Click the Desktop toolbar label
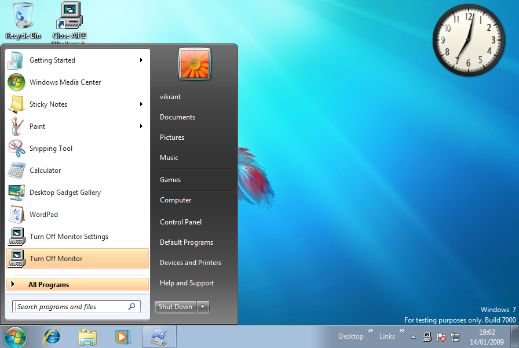This screenshot has width=519, height=348. [x=351, y=336]
